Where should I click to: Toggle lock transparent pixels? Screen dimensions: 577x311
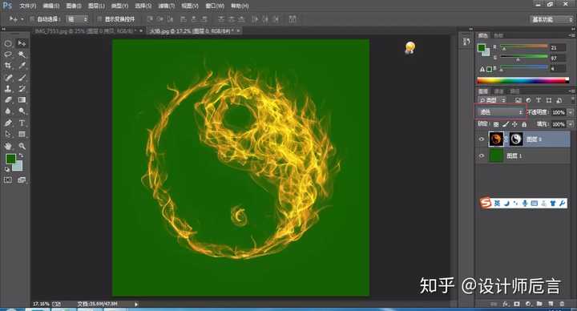point(496,124)
